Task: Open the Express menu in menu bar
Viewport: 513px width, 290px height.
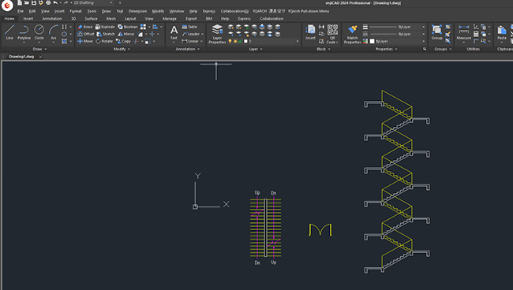Action: click(x=208, y=11)
